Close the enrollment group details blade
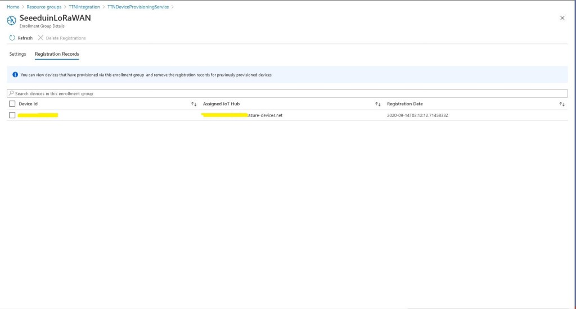The image size is (576, 309). pos(562,18)
